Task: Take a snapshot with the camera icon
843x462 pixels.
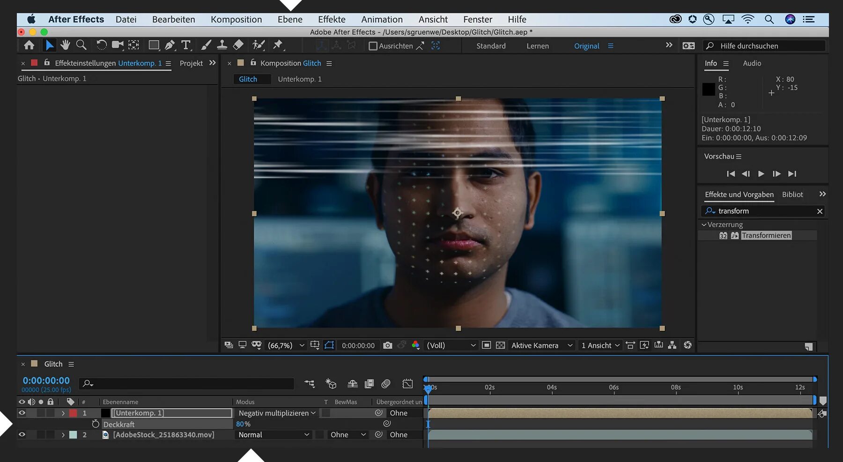Action: tap(387, 345)
